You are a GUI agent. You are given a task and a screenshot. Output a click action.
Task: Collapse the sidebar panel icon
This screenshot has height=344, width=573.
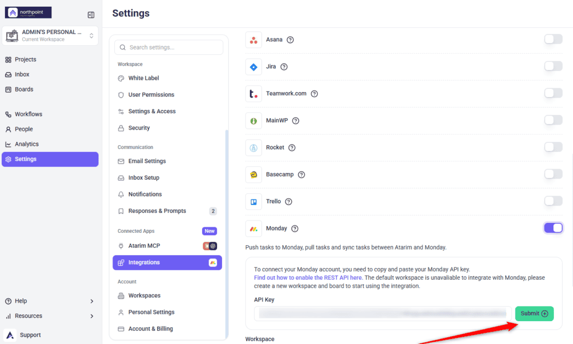coord(91,15)
